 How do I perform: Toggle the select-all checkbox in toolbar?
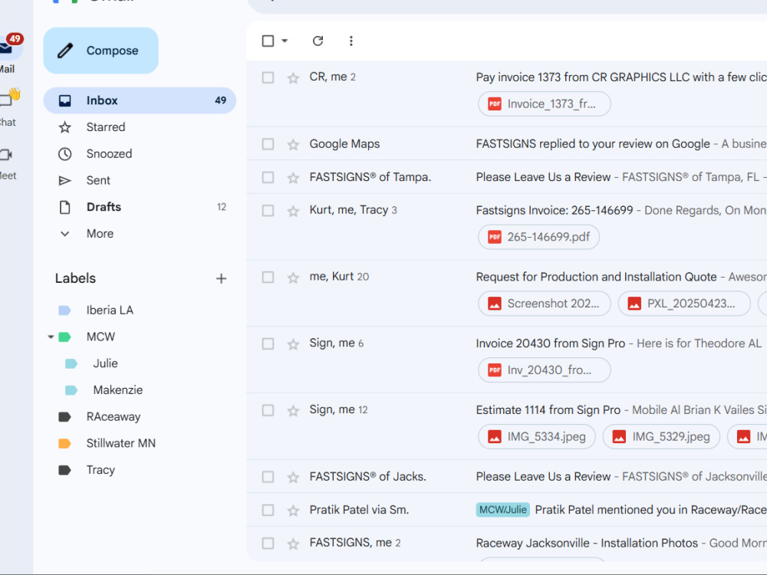coord(268,41)
